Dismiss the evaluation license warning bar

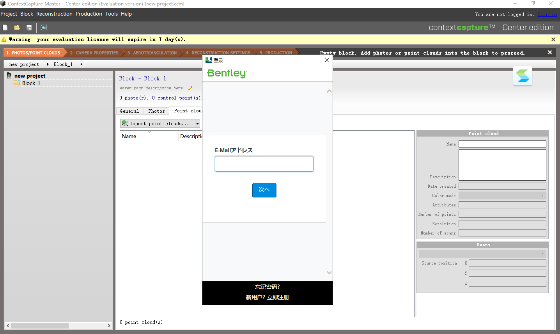553,39
